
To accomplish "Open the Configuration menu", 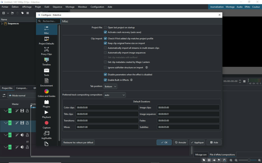I will click(x=97, y=7).
